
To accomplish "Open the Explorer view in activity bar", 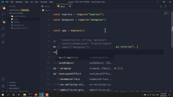I will [x=3, y=7].
